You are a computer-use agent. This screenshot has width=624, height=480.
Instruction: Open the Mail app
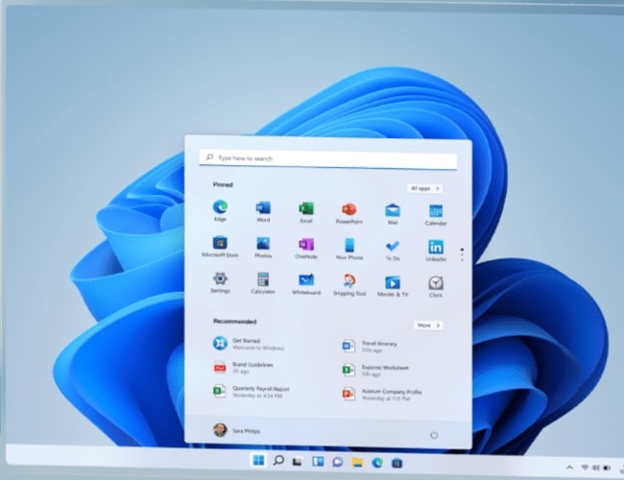[x=393, y=214]
